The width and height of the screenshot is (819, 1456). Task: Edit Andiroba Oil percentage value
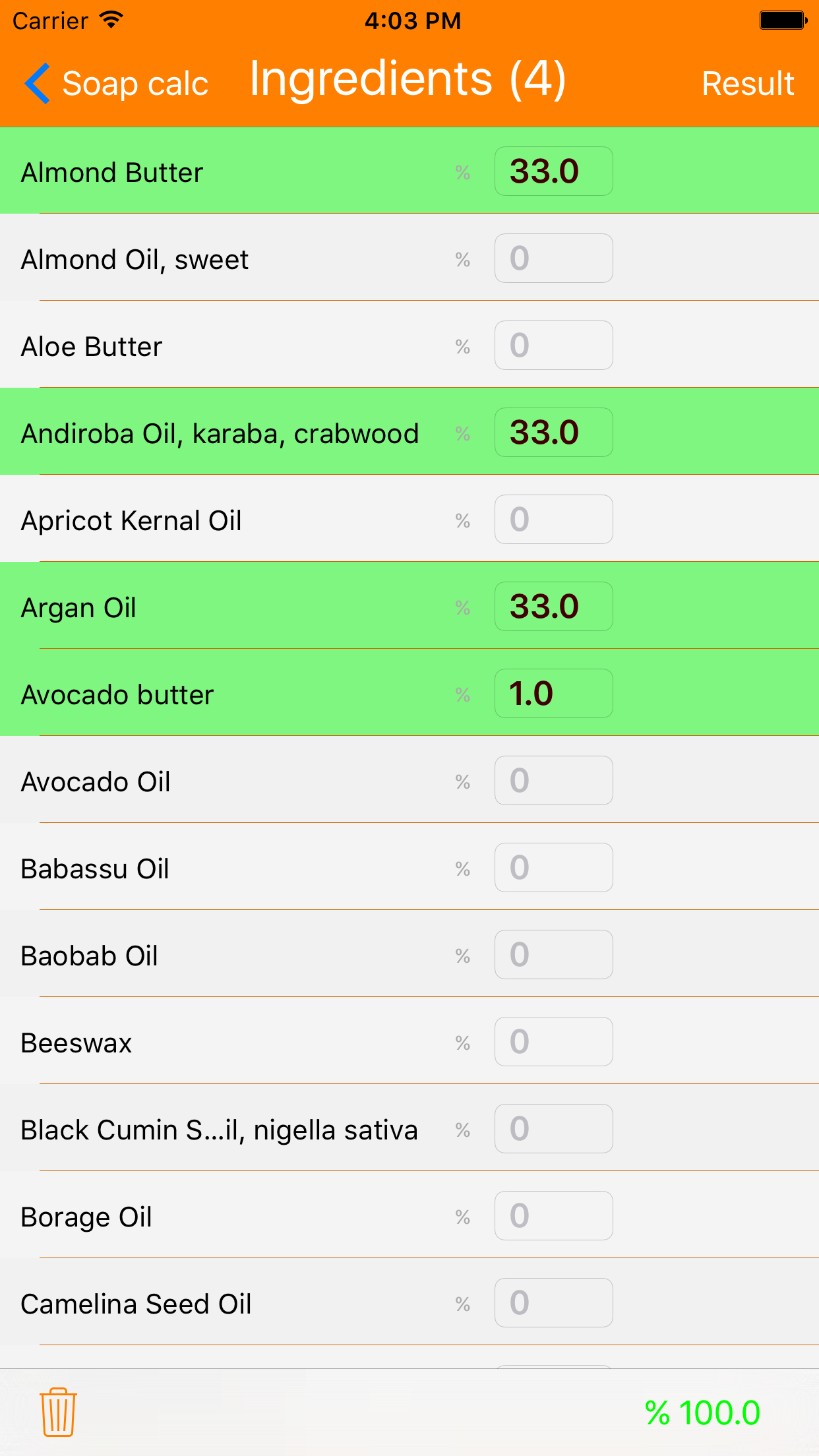(x=553, y=433)
